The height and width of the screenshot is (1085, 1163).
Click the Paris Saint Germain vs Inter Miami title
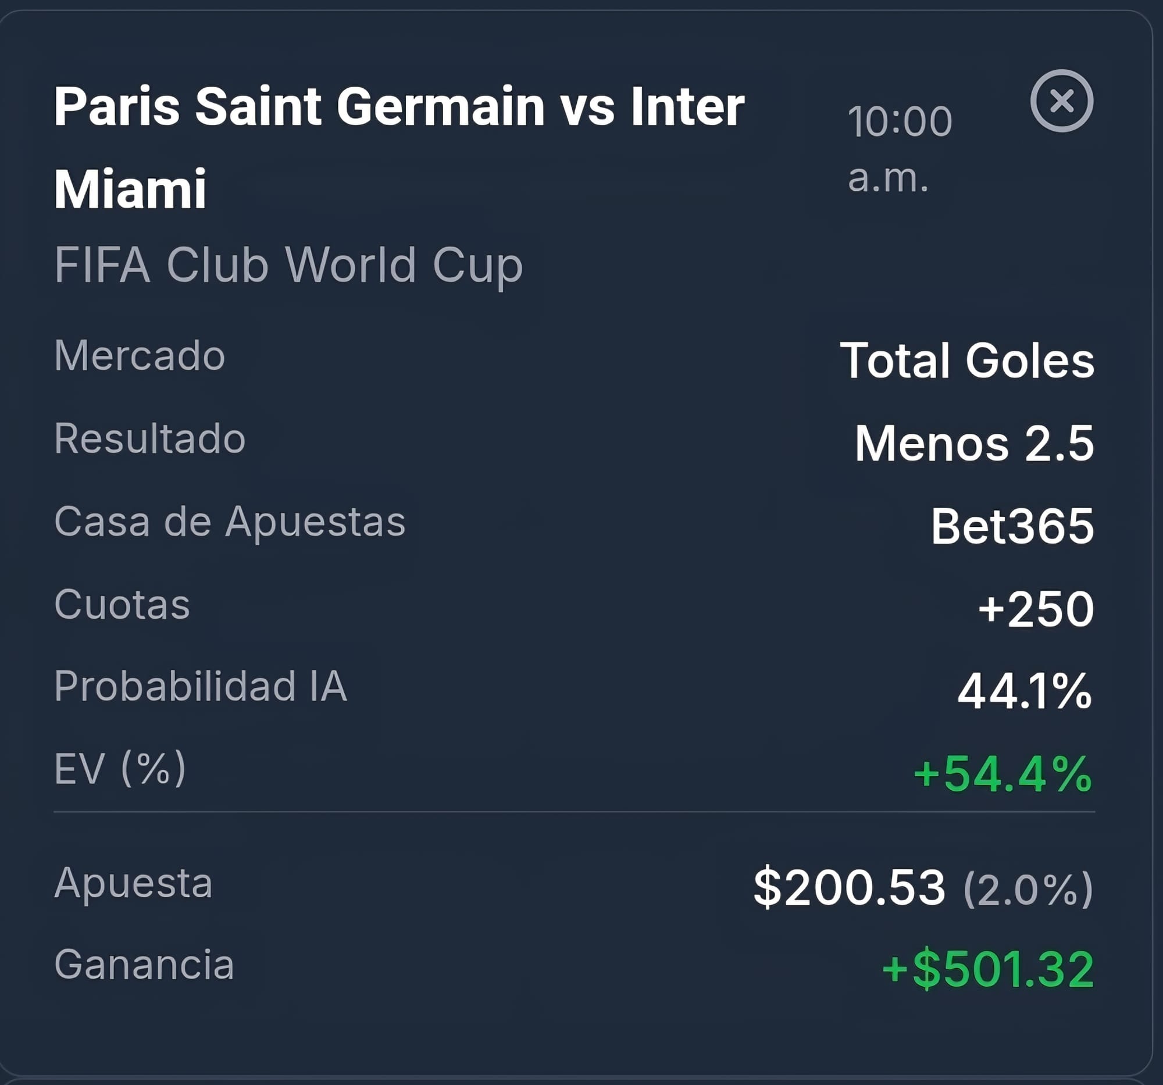399,147
